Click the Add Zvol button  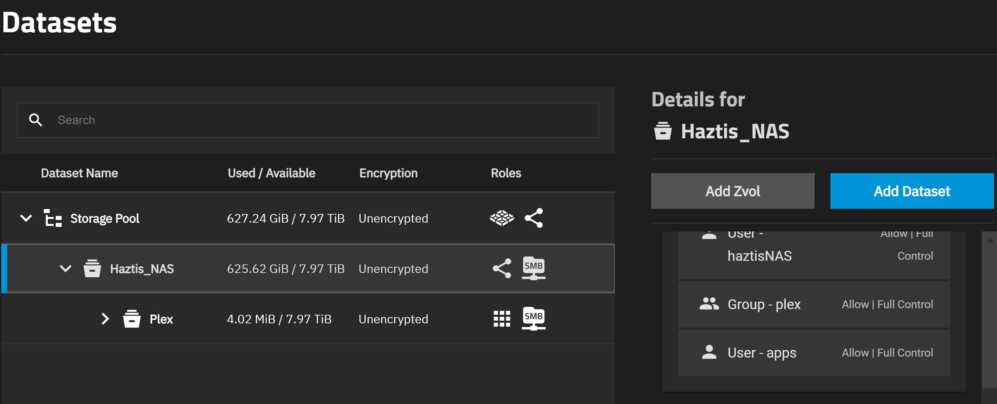click(x=732, y=191)
